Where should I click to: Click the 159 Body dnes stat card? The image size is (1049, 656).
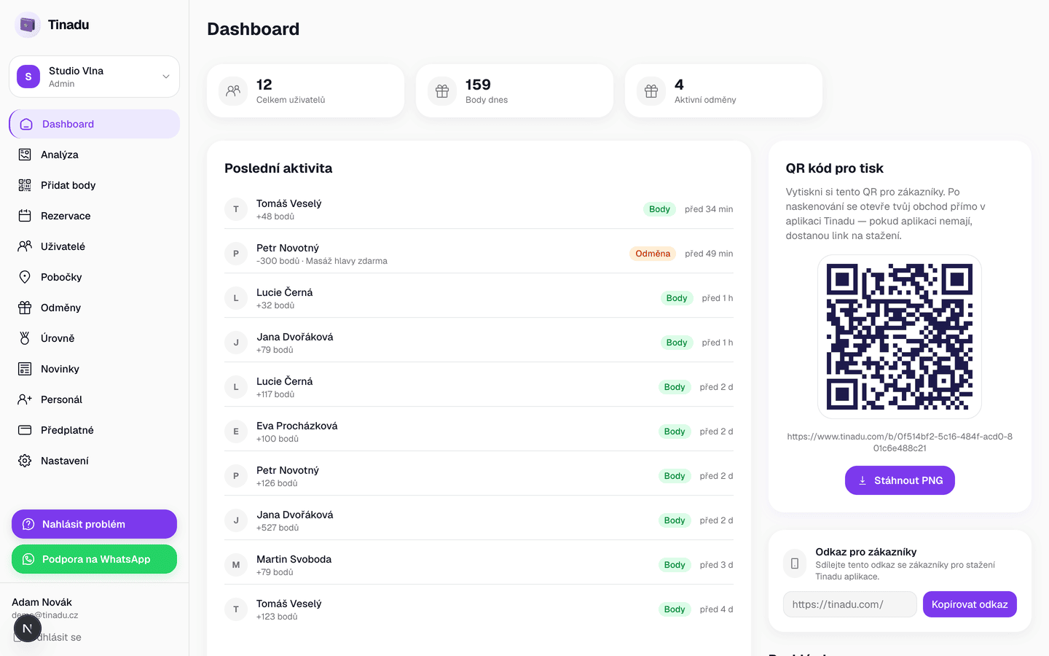pyautogui.click(x=514, y=91)
